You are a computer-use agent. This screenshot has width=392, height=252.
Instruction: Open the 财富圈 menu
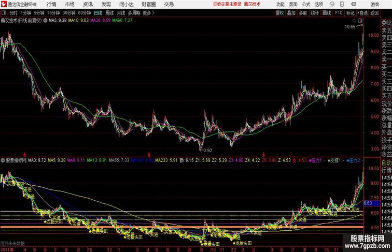[148, 4]
